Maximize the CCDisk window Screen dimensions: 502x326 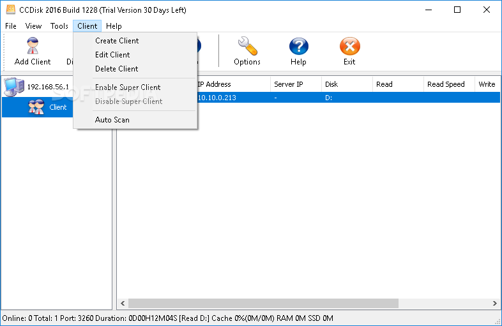point(457,10)
